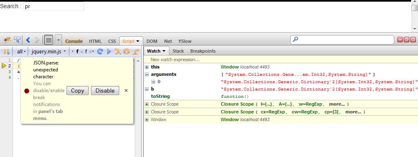Toggle breakpoint on line 3
The height and width of the screenshot is (157, 418).
(x=9, y=72)
